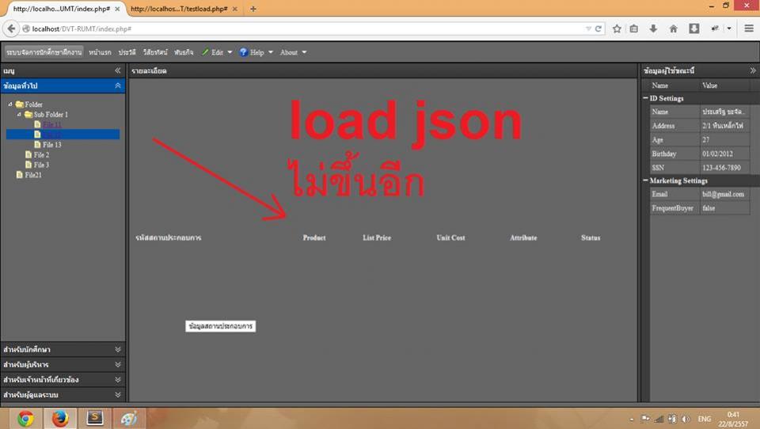Collapse the ID Settings property group
Viewport: 760px width, 429px height.
646,98
